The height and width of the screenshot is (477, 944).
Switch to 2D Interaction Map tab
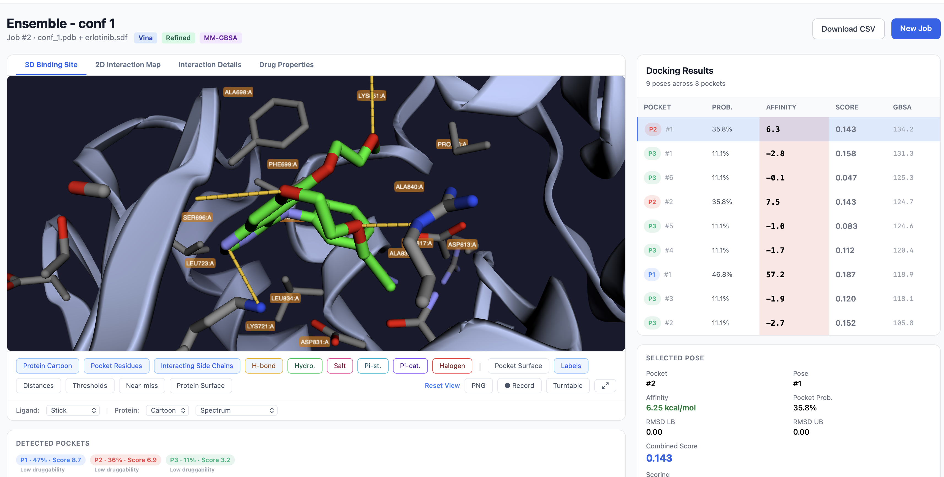click(128, 65)
